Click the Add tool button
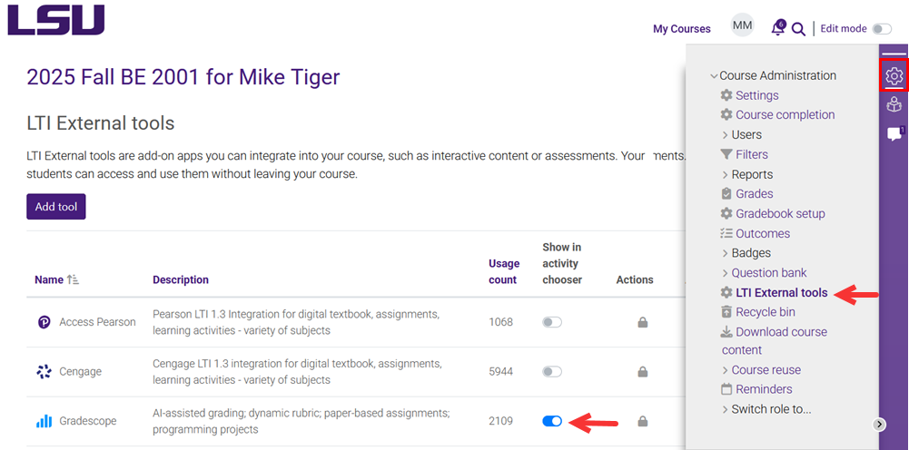Image resolution: width=909 pixels, height=450 pixels. click(56, 207)
